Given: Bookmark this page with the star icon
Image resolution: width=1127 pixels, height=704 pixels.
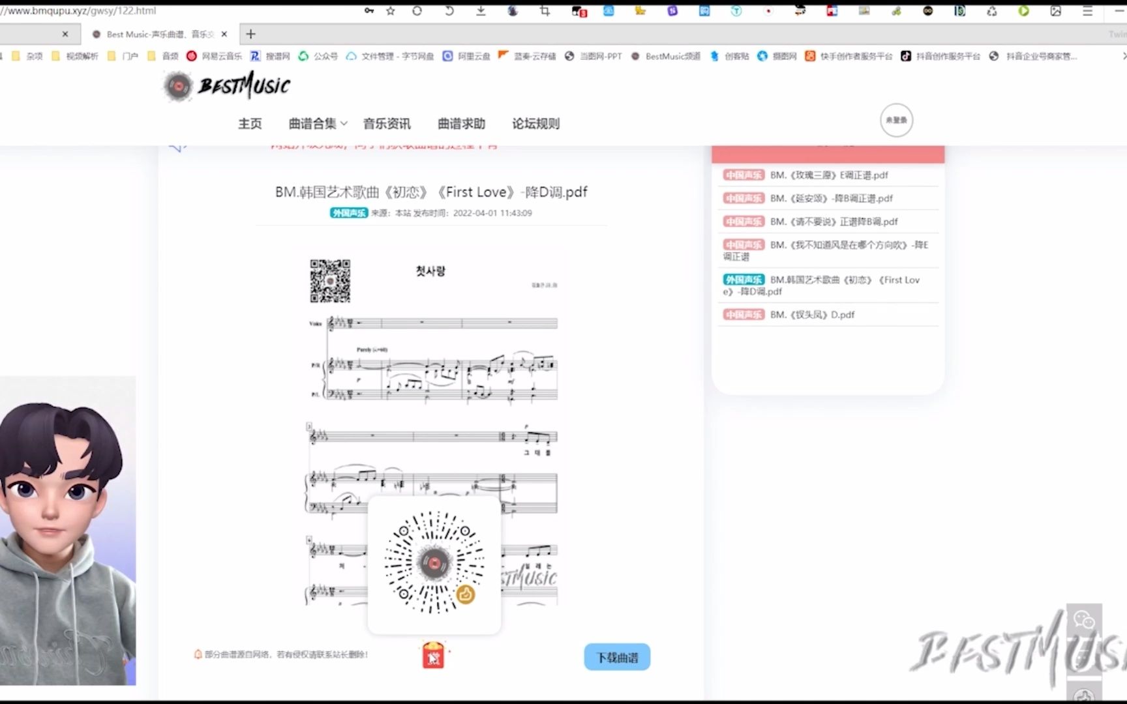Looking at the screenshot, I should coord(391,10).
